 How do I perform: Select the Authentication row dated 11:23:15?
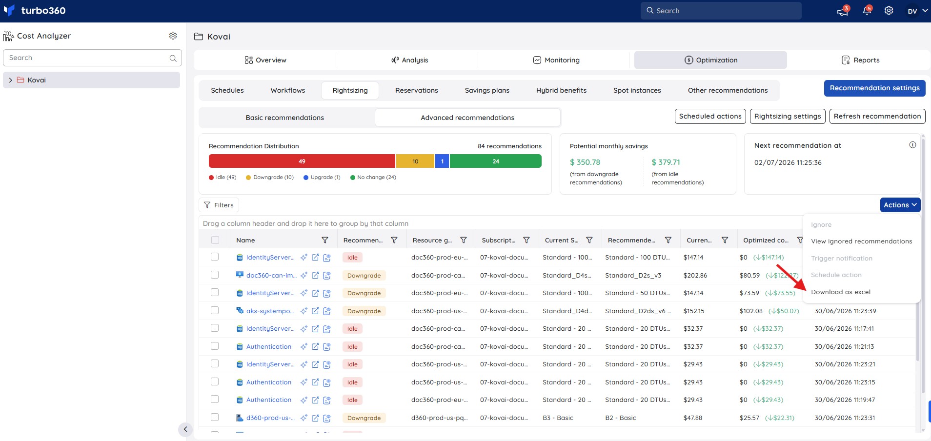point(215,381)
